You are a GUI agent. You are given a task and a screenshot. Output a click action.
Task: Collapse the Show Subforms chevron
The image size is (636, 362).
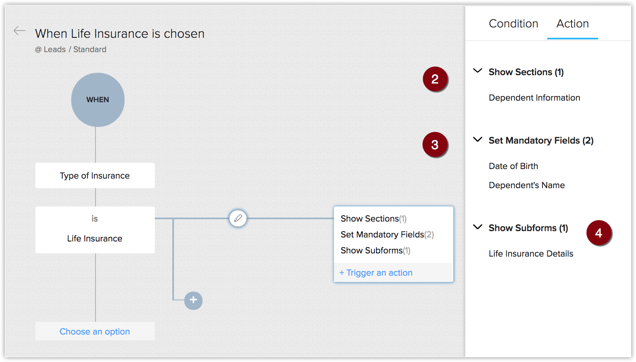coord(478,227)
